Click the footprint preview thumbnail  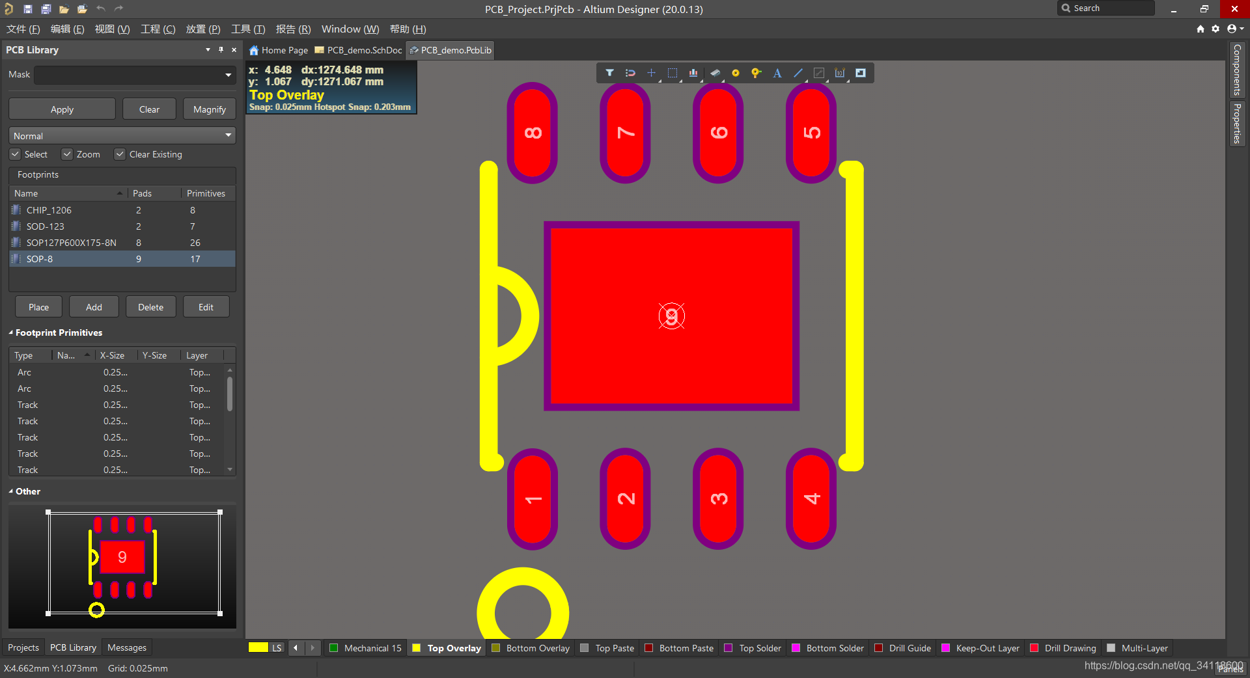pos(122,566)
